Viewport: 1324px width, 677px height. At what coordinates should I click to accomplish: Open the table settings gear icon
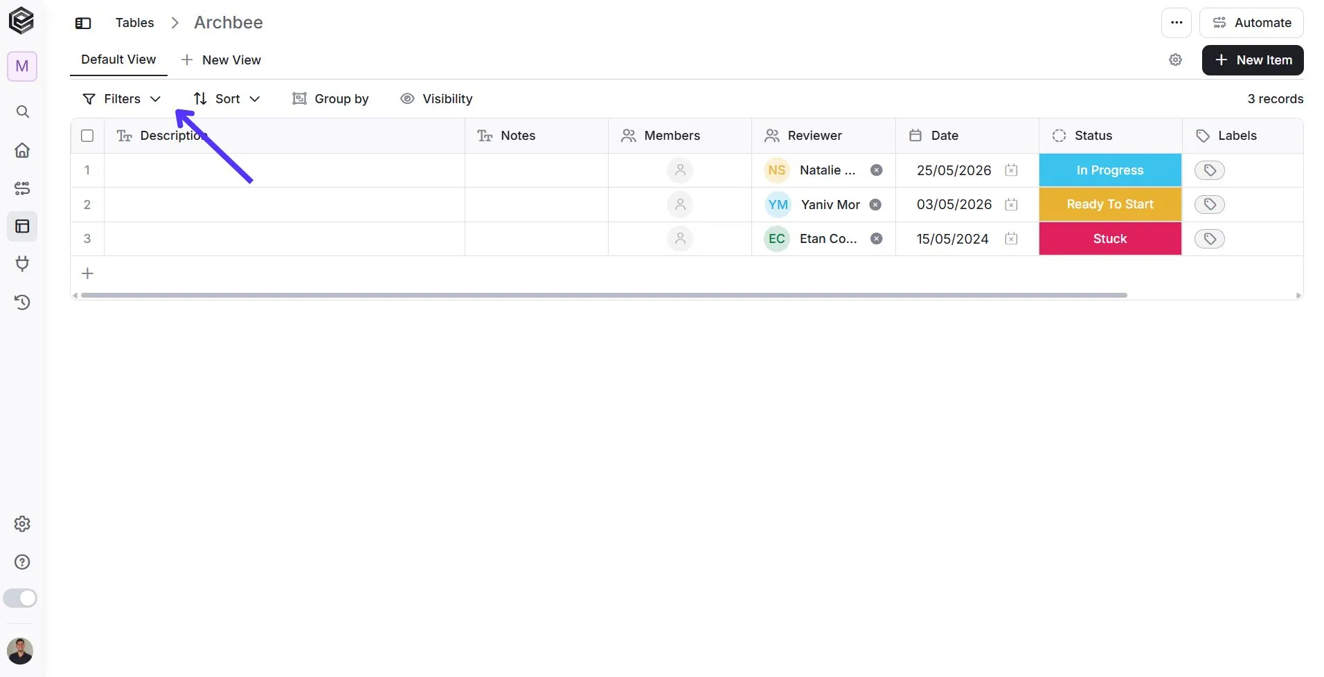pyautogui.click(x=1176, y=60)
